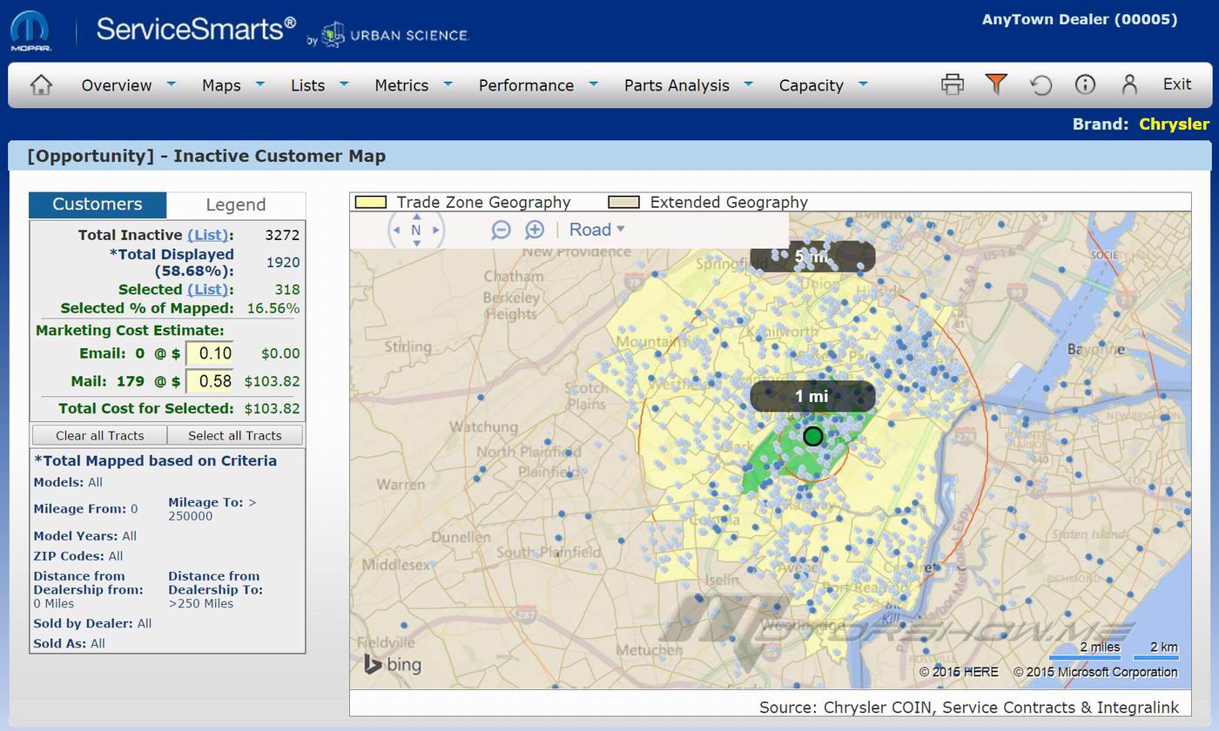
Task: Expand the Metrics menu arrow
Action: (448, 84)
